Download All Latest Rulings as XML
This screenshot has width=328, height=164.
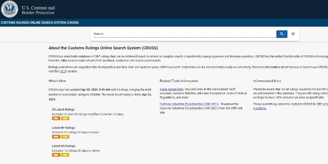tap(56, 118)
